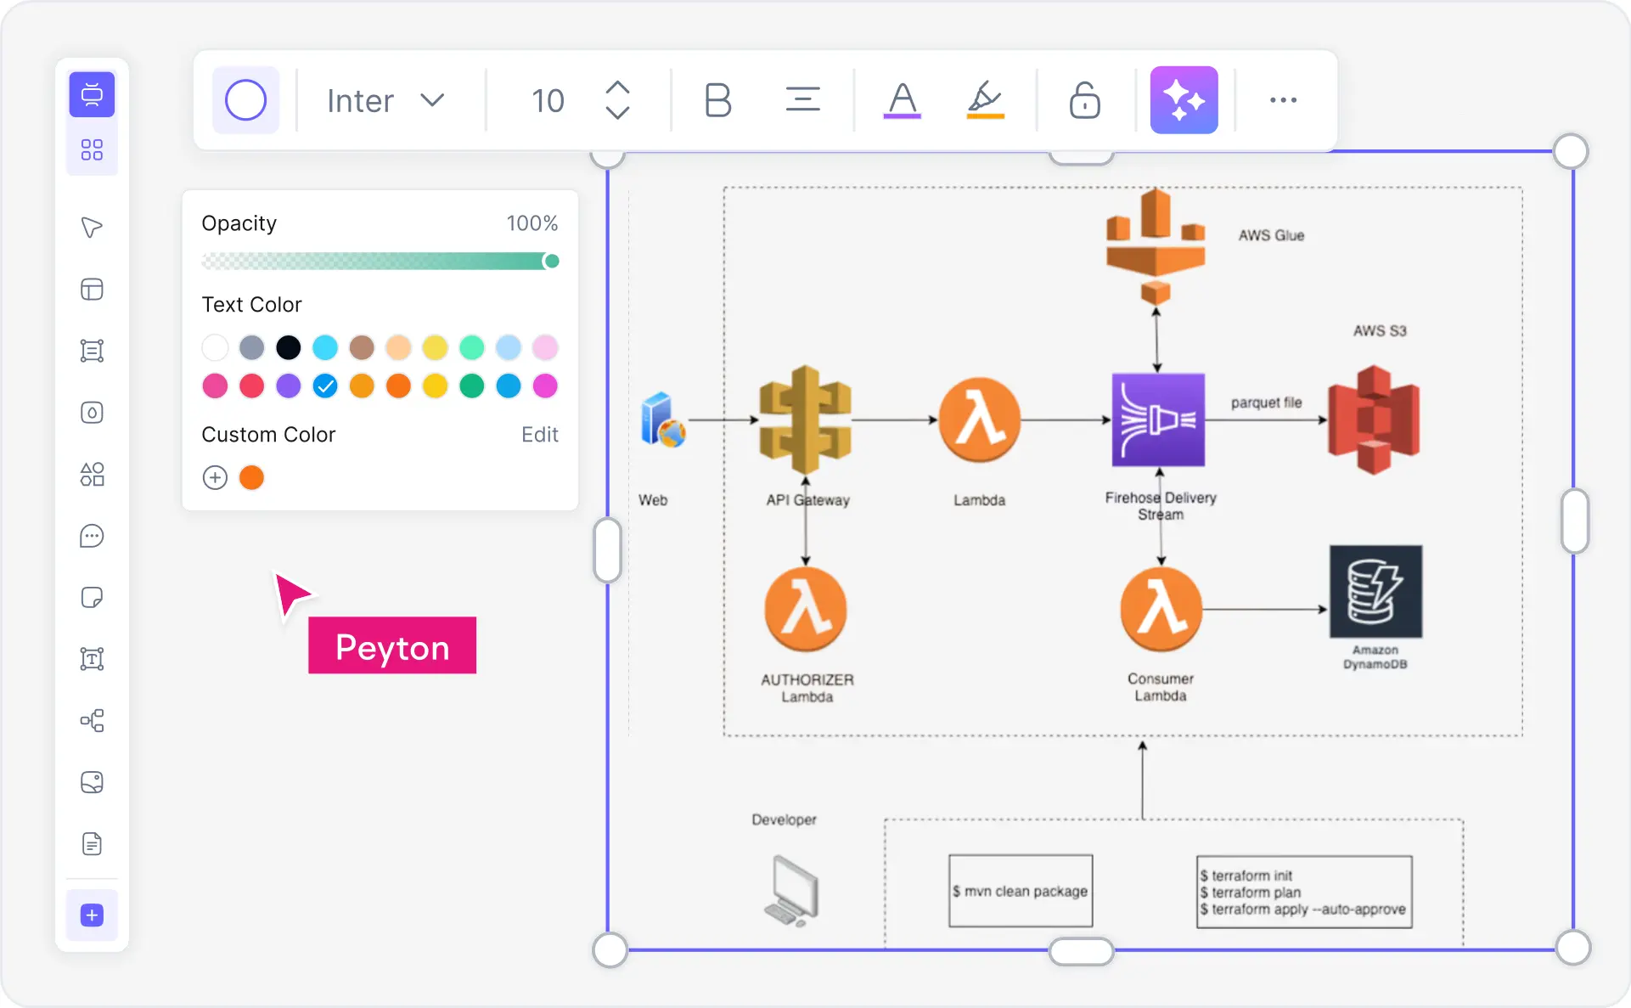Click the purple plus button in sidebar

point(92,915)
